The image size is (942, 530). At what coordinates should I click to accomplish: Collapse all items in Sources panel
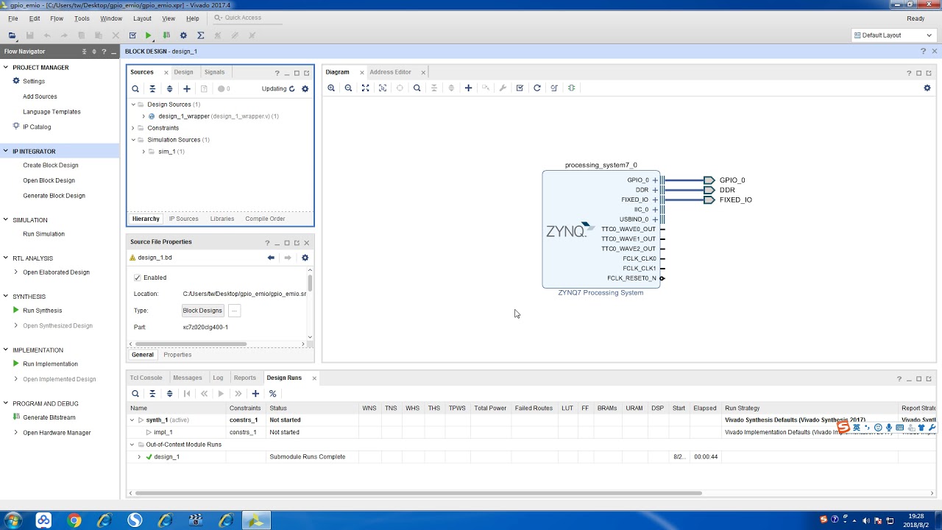click(x=152, y=88)
